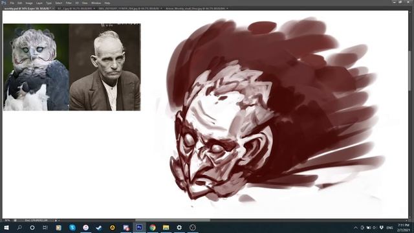Open the Image menu
414x233 pixels.
tap(29, 3)
